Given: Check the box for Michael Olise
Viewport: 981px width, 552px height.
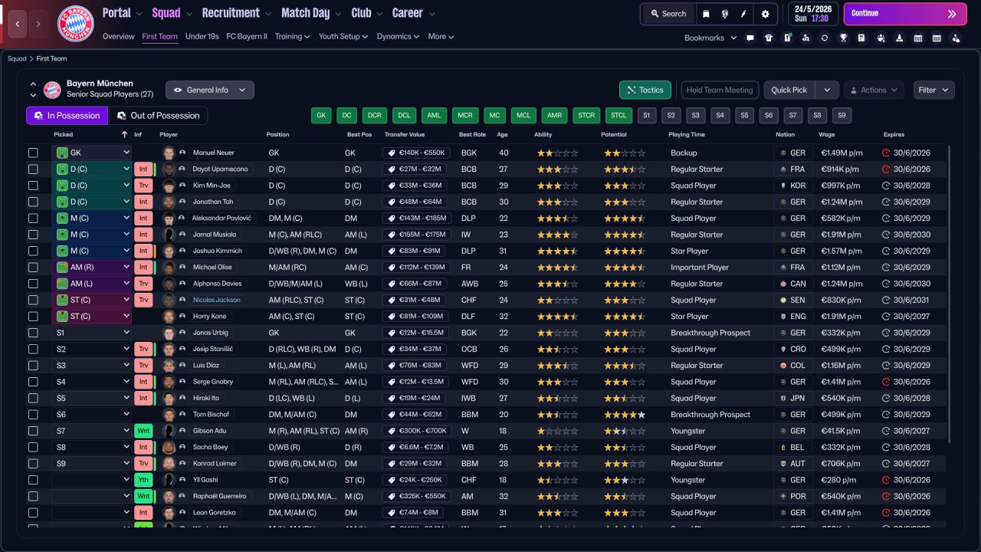Looking at the screenshot, I should click(x=33, y=267).
